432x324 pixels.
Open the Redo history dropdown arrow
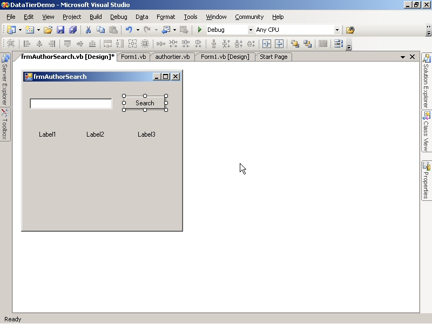click(156, 30)
